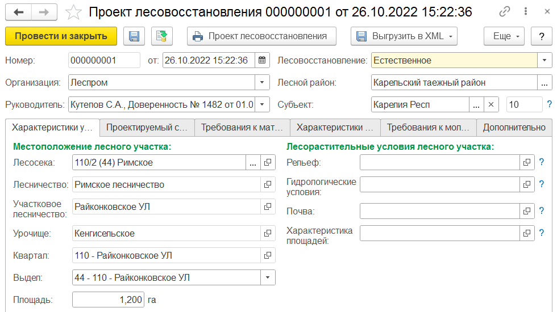Click the Рельеф input field

(x=440, y=162)
